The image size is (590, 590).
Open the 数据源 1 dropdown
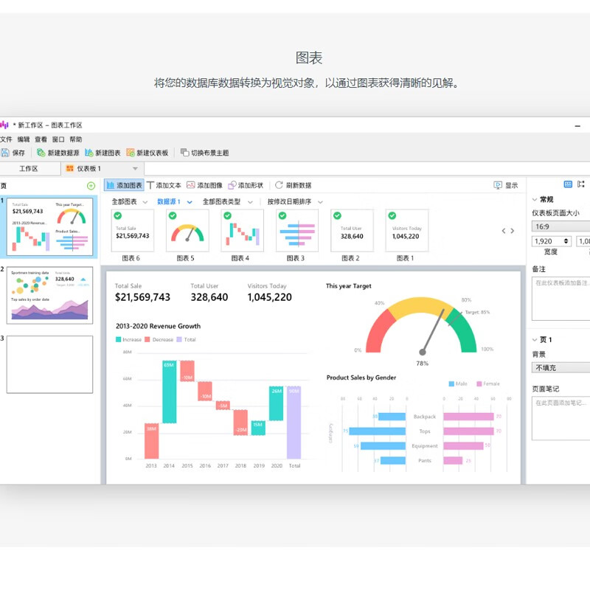[x=174, y=201]
